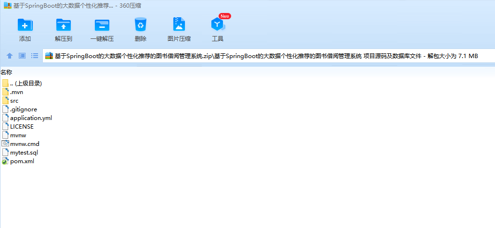Image resolution: width=495 pixels, height=228 pixels.
Task: Select the src folder icon
Action: (5, 101)
